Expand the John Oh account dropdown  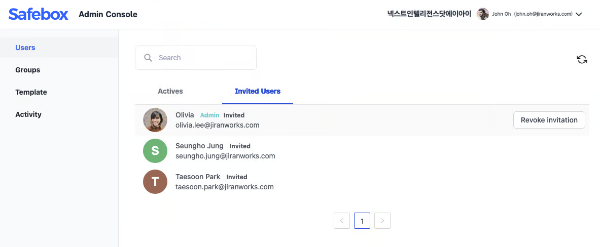tap(579, 14)
